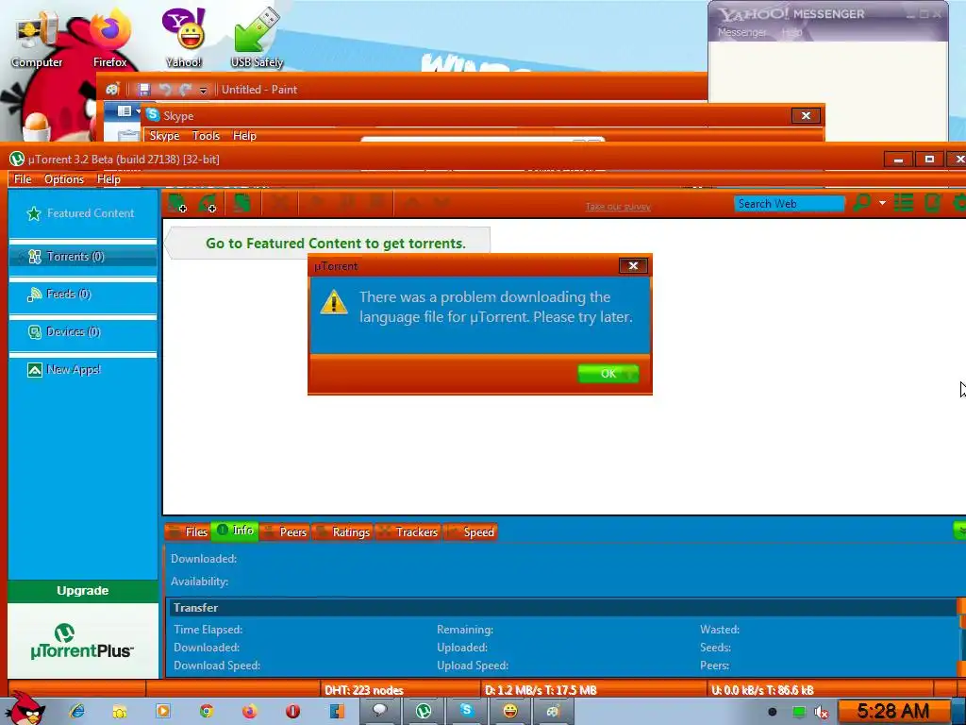Select Firefox desktop shortcut

(x=110, y=40)
